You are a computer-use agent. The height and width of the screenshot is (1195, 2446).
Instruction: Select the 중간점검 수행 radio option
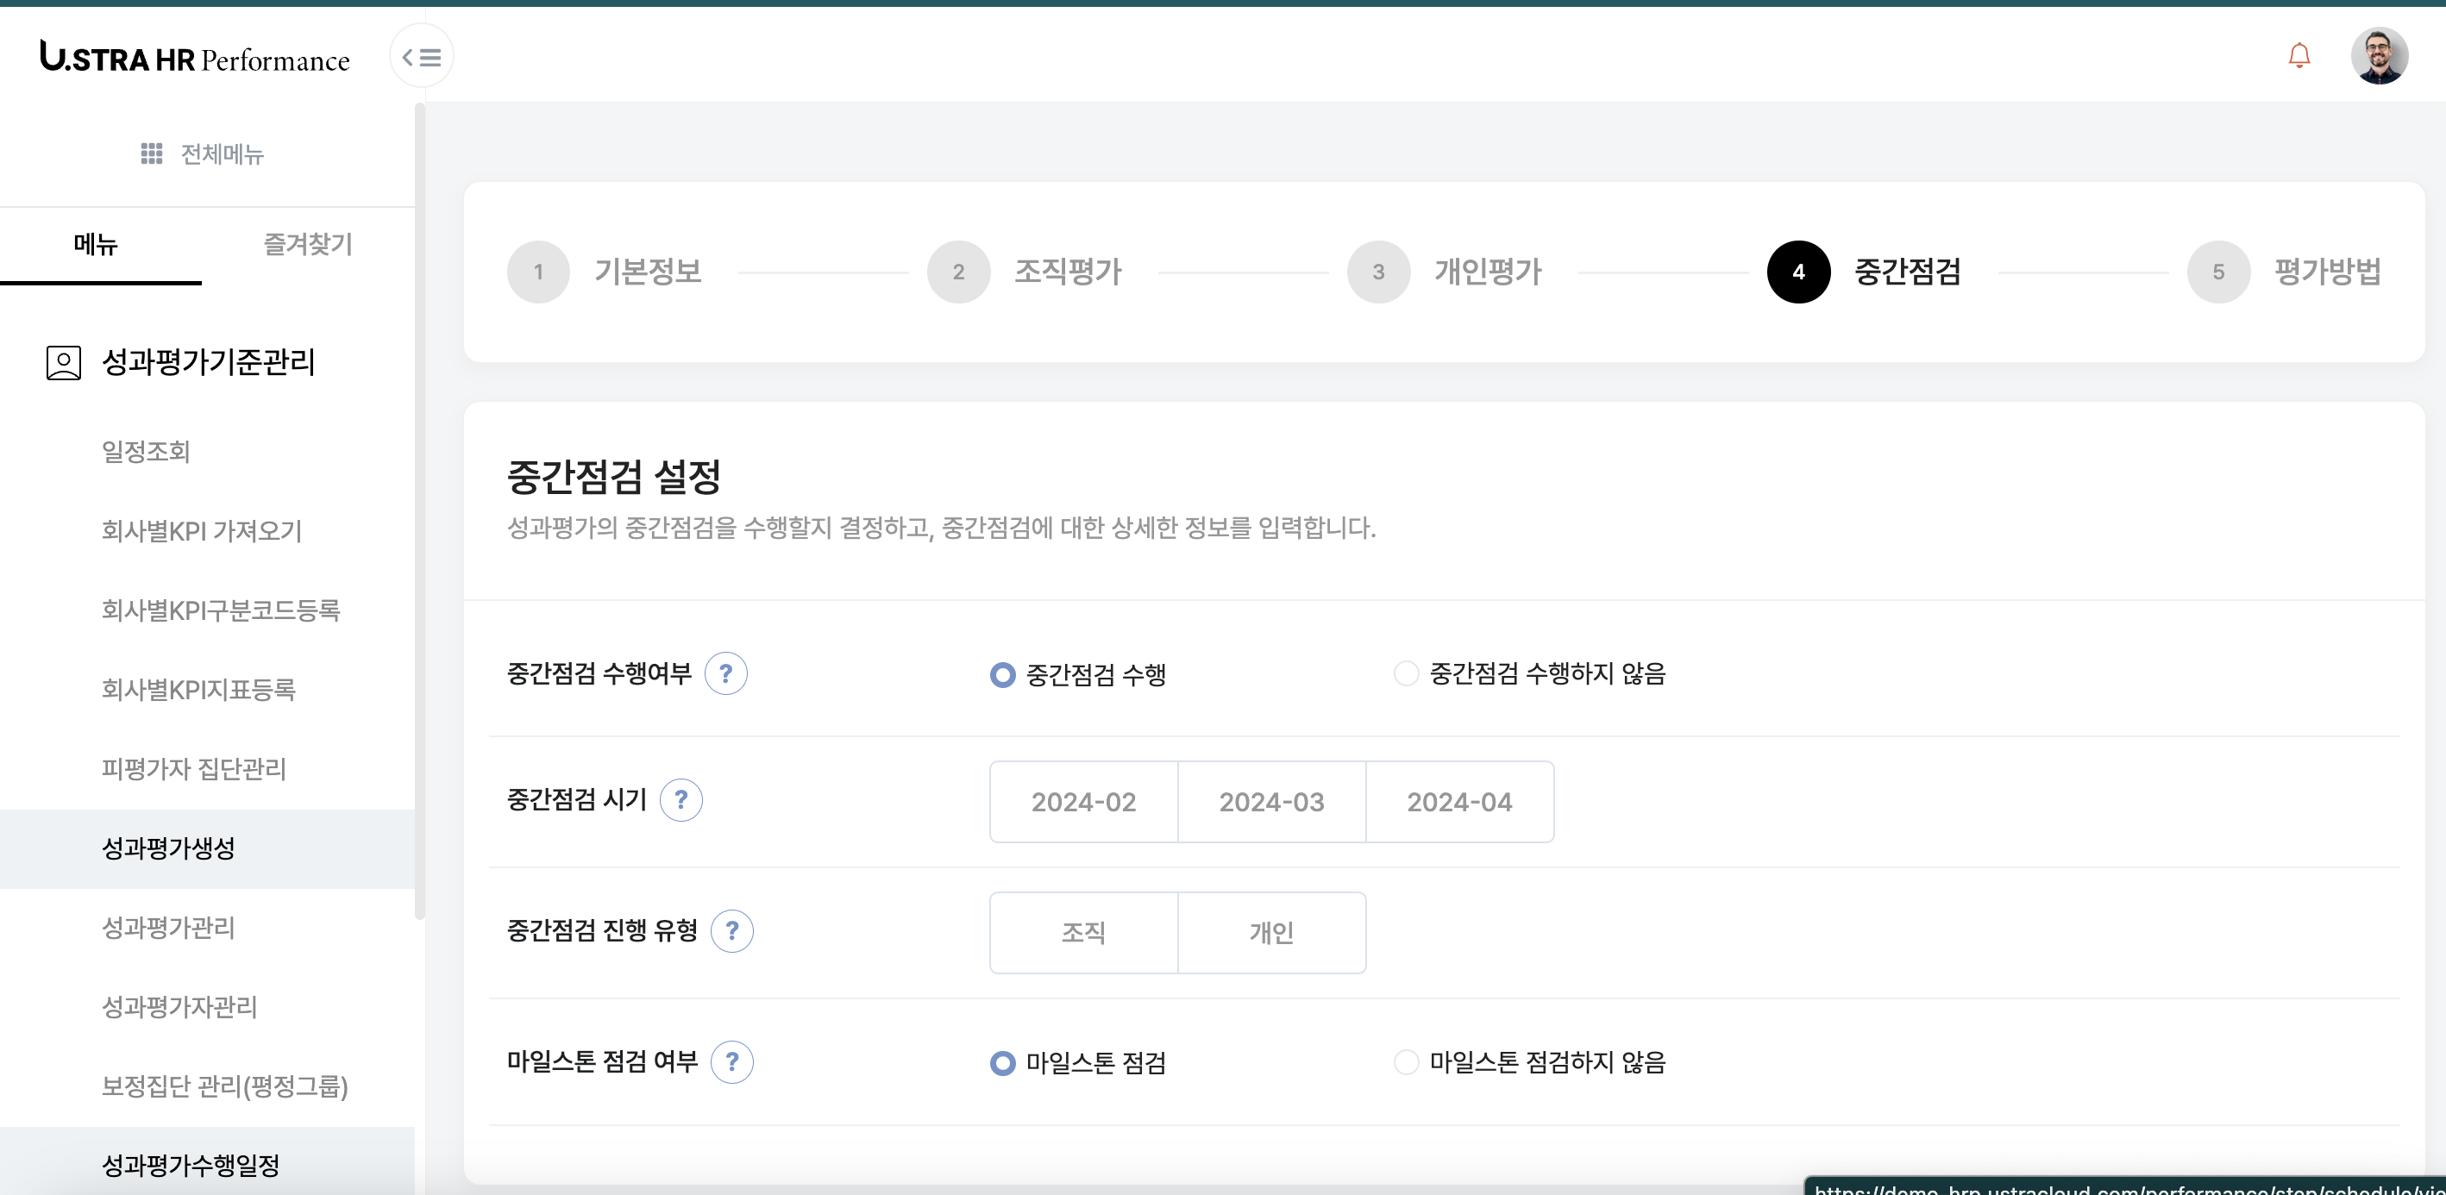(1001, 675)
